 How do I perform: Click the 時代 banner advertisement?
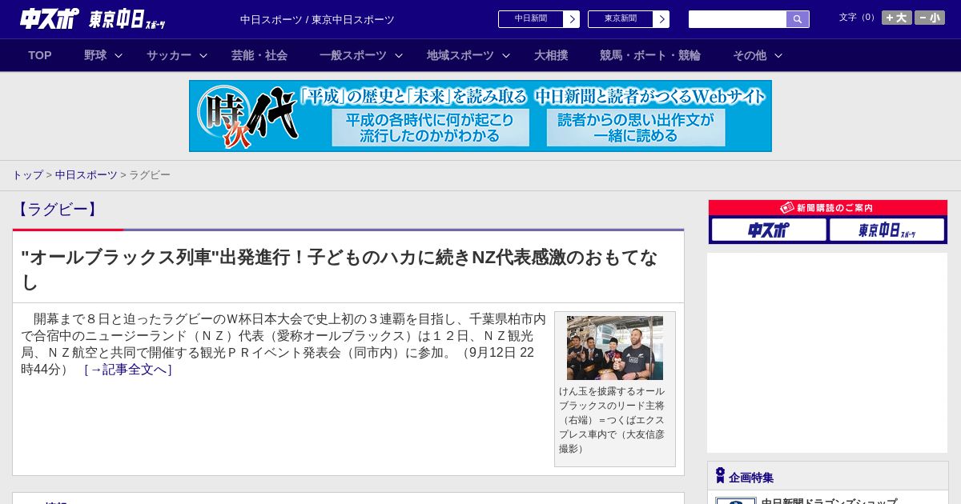(x=480, y=116)
